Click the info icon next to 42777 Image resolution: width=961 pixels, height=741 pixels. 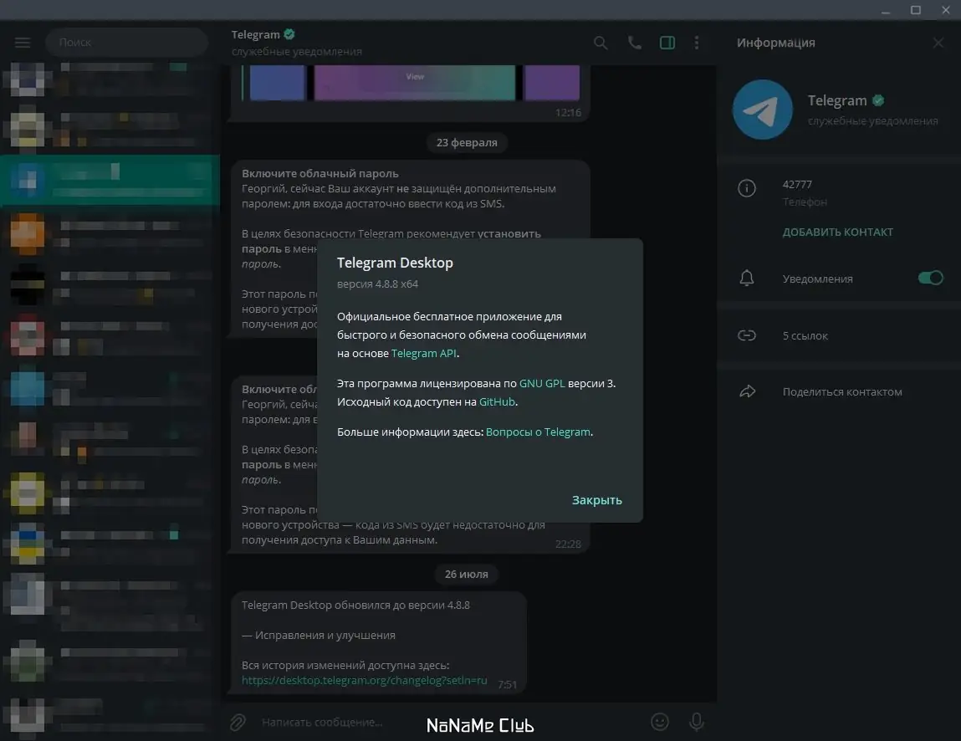click(747, 187)
